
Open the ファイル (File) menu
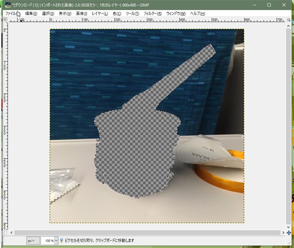coord(12,14)
